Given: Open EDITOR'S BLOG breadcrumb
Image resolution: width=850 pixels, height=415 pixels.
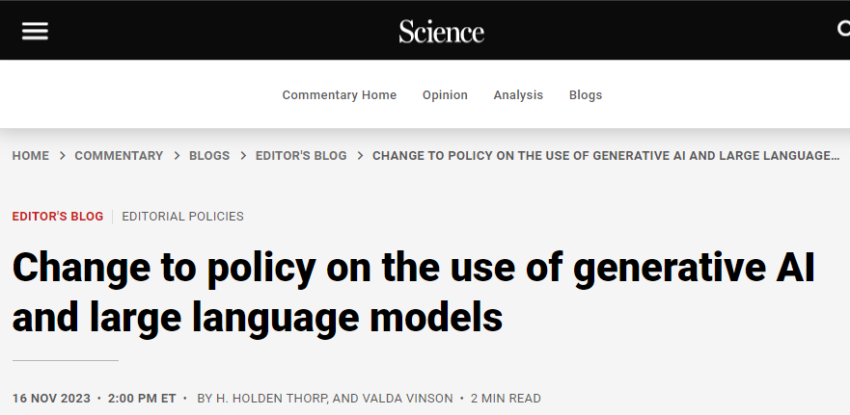Looking at the screenshot, I should pyautogui.click(x=301, y=156).
